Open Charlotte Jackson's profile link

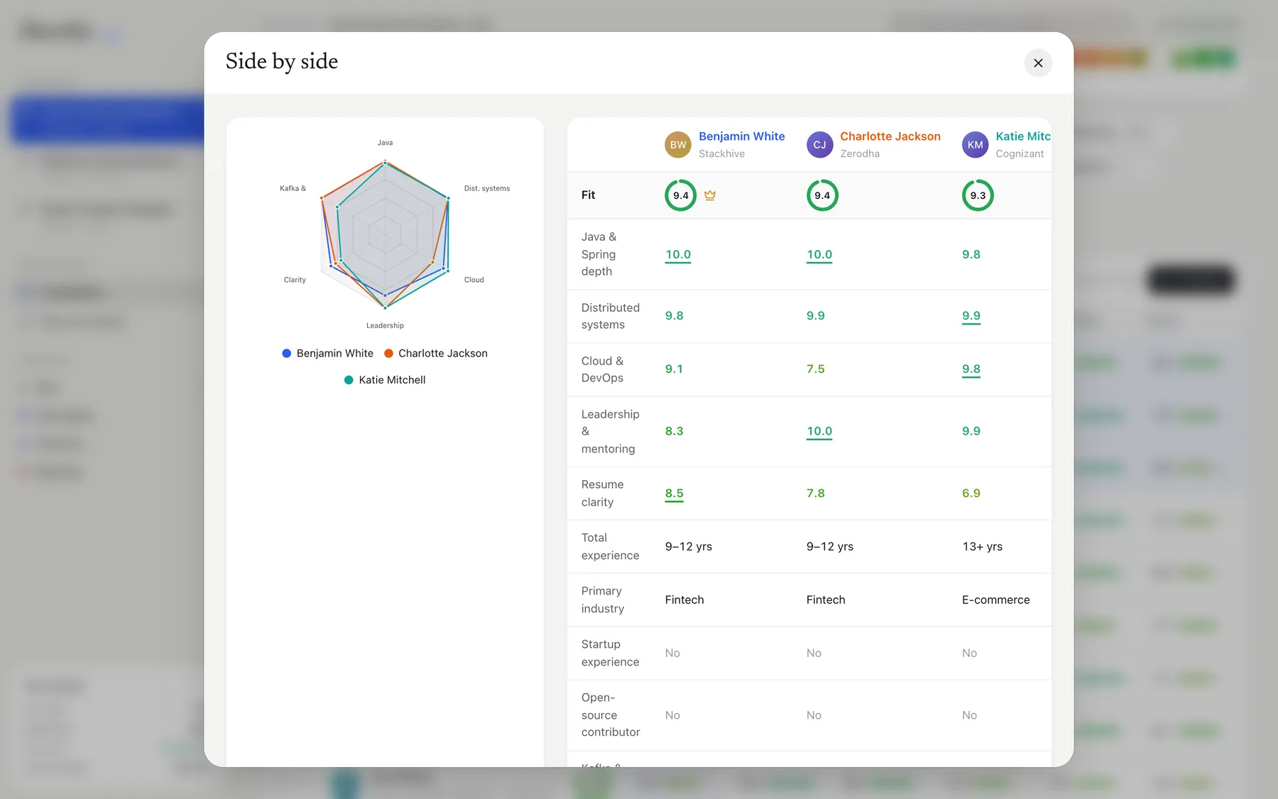[890, 136]
